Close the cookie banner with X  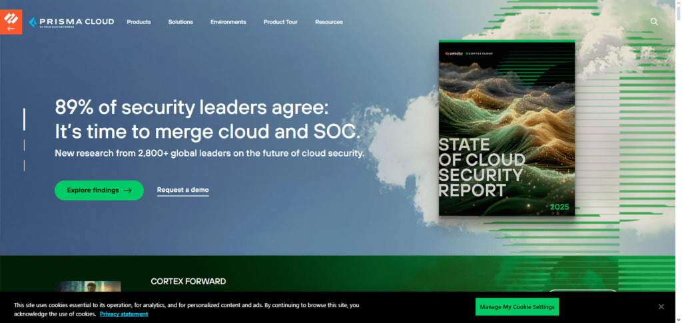coord(661,307)
